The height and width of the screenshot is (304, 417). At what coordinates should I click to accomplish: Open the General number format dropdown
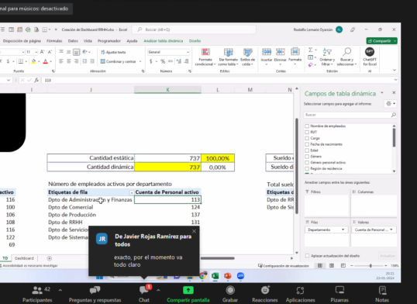(x=188, y=52)
